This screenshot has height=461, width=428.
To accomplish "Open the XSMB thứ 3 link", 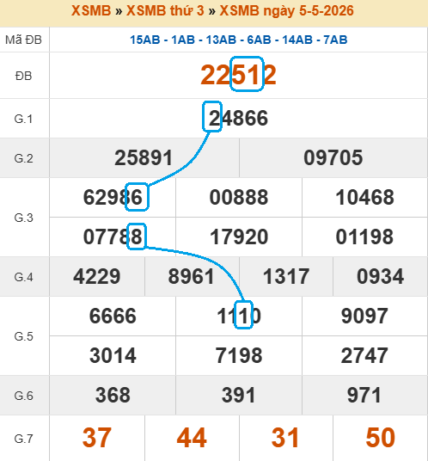I will coord(165,11).
